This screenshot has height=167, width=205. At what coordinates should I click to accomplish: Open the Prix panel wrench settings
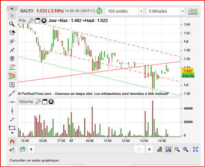(x=31, y=21)
